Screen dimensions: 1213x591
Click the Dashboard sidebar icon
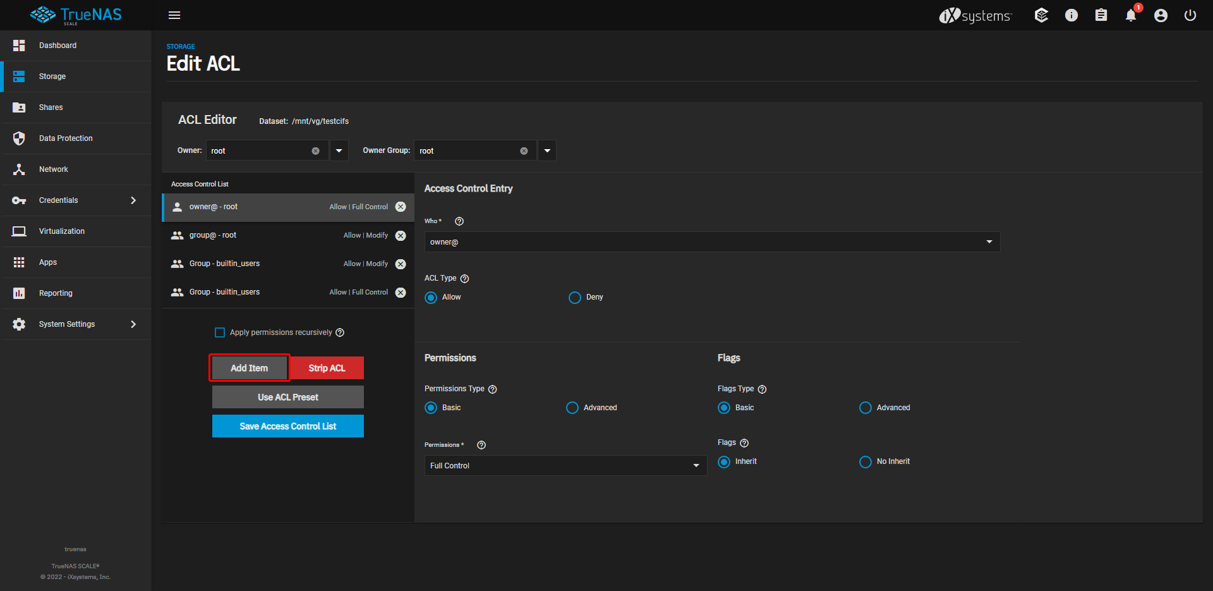19,46
